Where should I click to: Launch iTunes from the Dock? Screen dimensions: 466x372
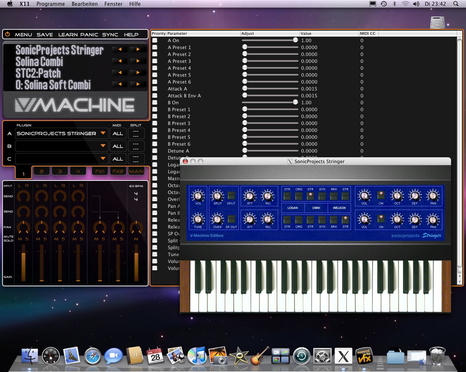click(197, 356)
